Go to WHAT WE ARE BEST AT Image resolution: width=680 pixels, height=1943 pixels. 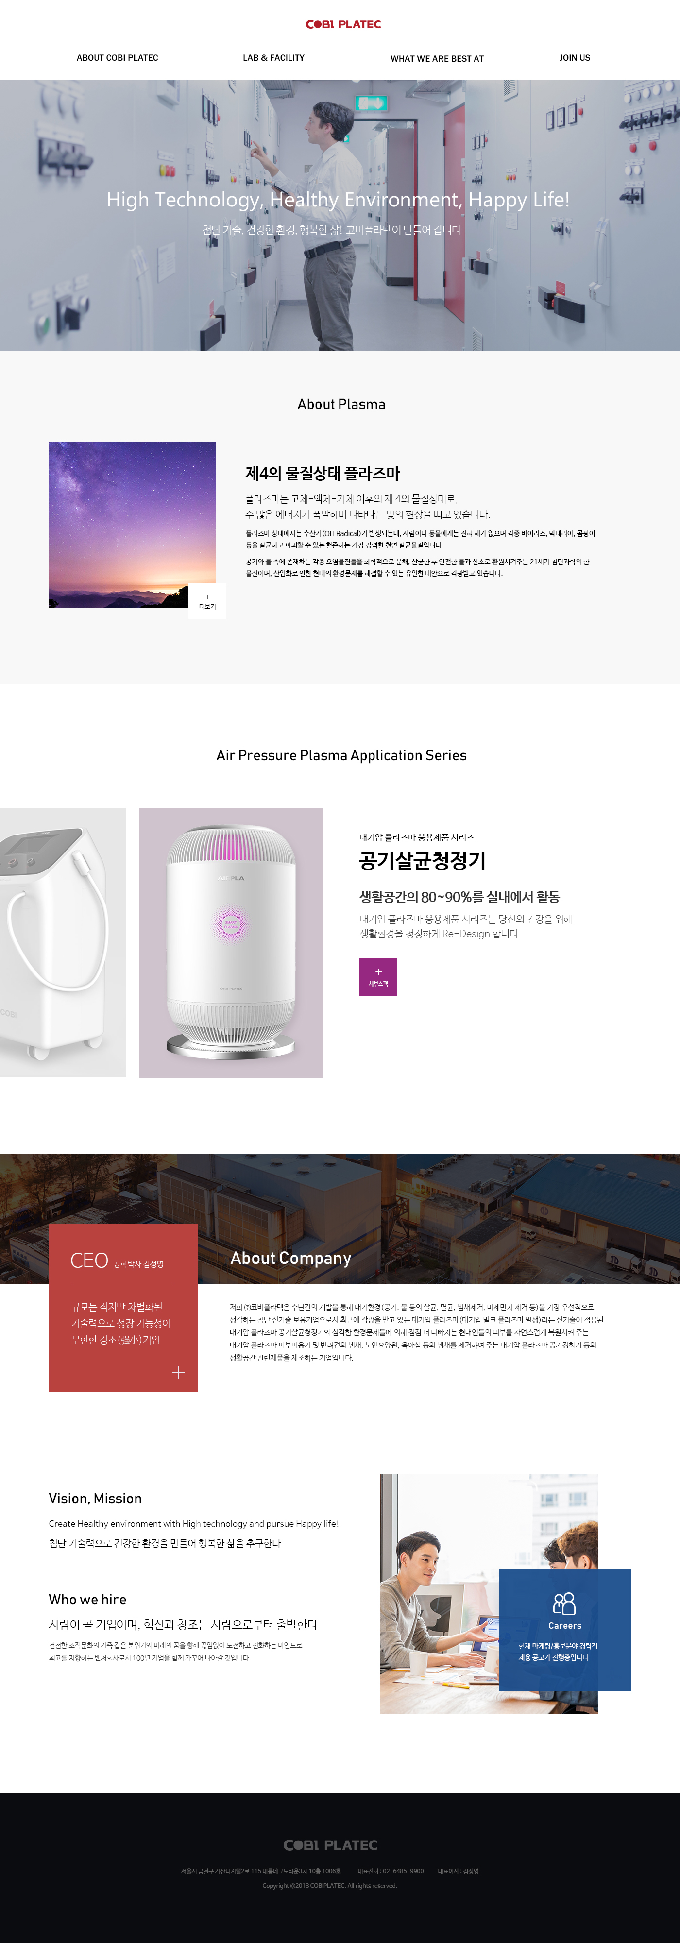point(437,58)
